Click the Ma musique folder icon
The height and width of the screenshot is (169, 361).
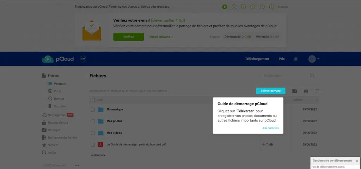[100, 110]
